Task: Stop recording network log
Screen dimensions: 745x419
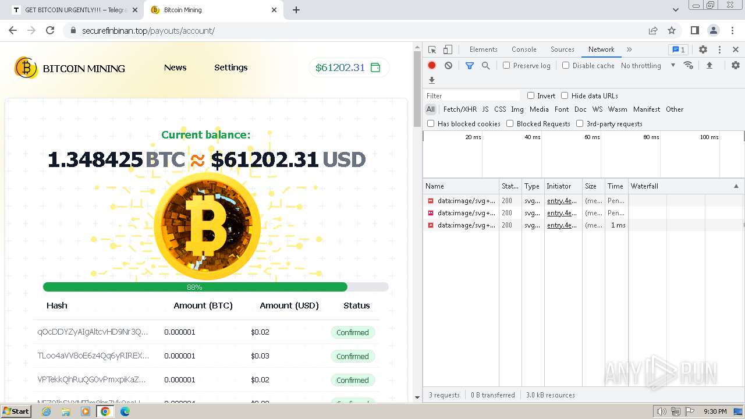Action: 432,66
